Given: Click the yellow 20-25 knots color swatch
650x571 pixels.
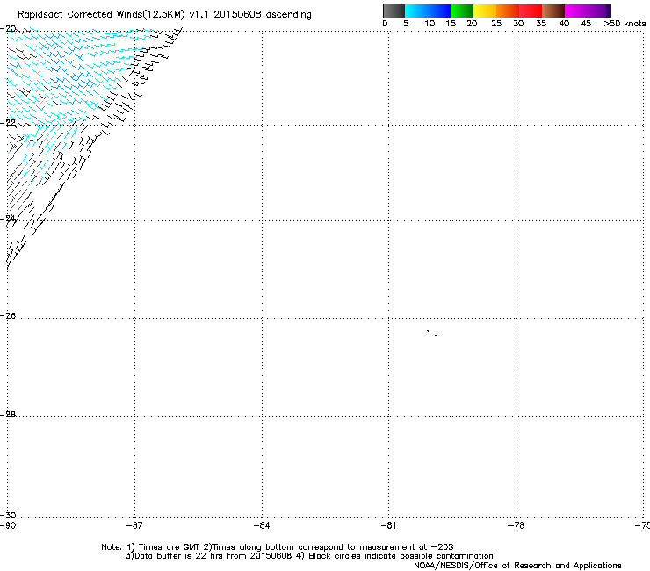Looking at the screenshot, I should click(x=485, y=11).
